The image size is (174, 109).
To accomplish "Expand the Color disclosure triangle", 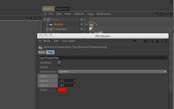I will pos(56,89).
